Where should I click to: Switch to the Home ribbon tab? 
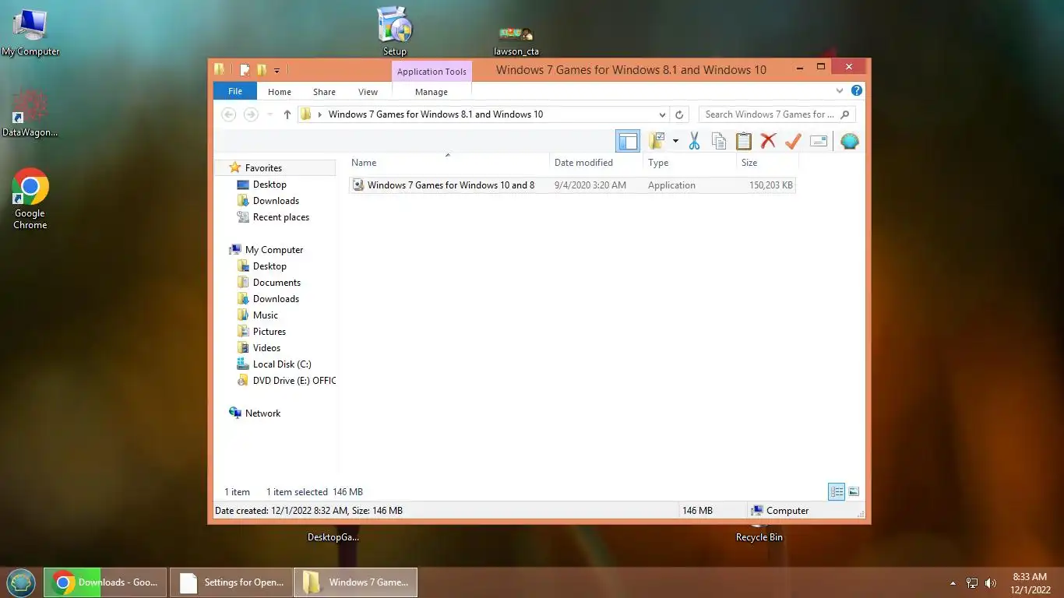(x=280, y=92)
